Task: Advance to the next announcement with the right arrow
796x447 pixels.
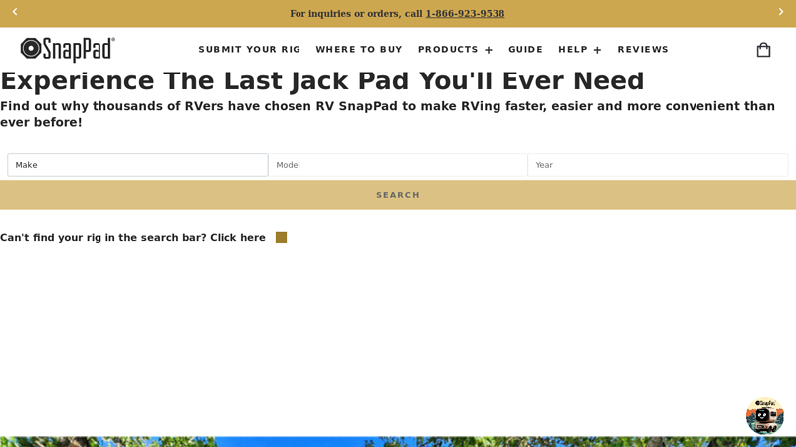Action: click(781, 12)
